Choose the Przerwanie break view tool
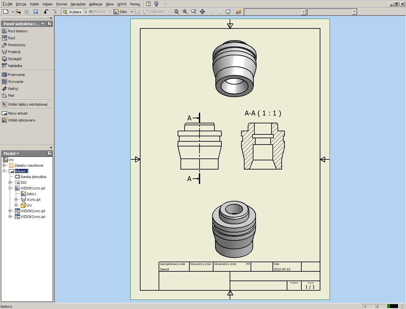Screen dimensions: 406x309 (13, 75)
